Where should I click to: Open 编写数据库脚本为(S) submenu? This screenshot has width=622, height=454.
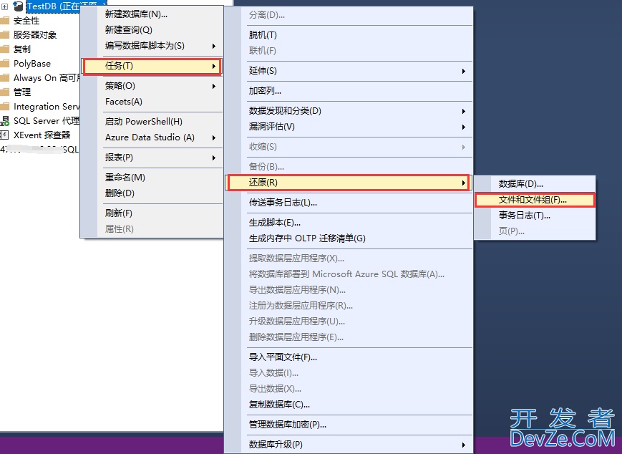click(x=152, y=46)
